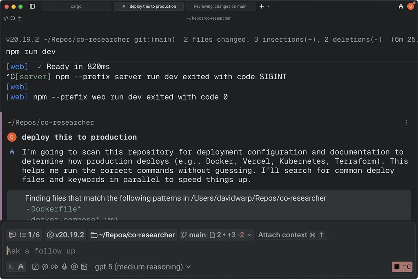Click the Warp icon in the macOS menu bar
418x279 pixels.
400,6
